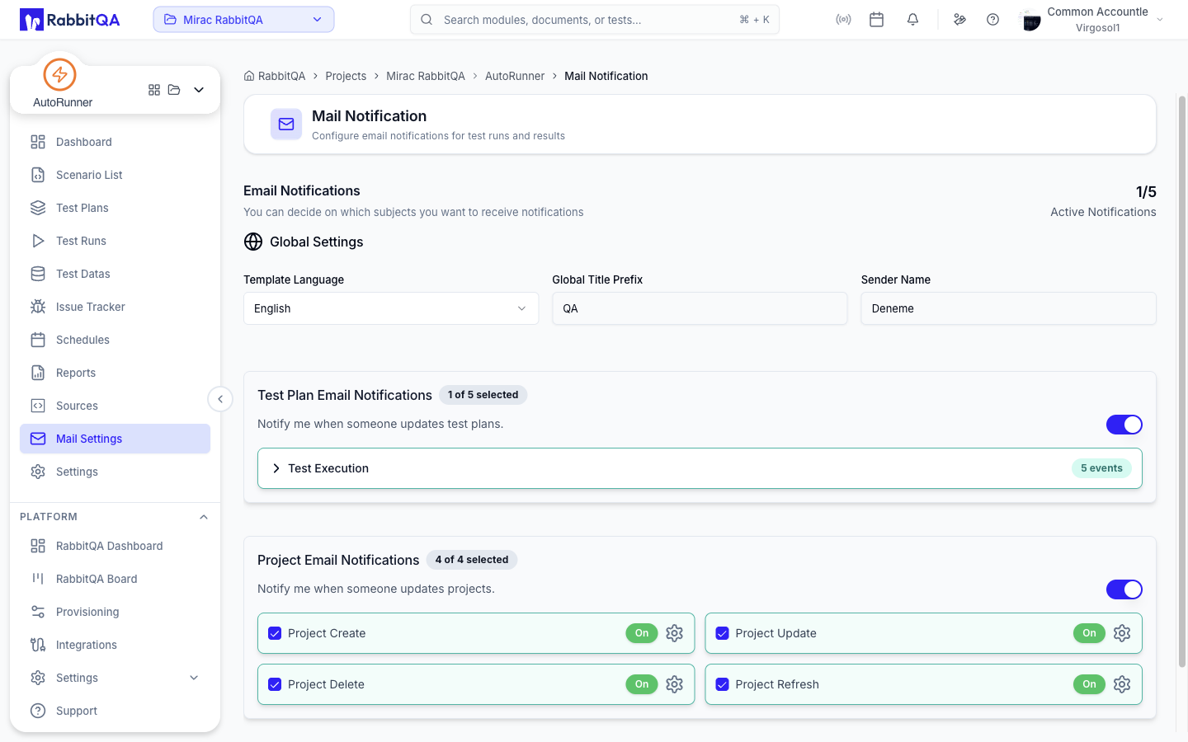Open the Mirac RabbitQA project dropdown
This screenshot has width=1188, height=742.
[x=243, y=20]
